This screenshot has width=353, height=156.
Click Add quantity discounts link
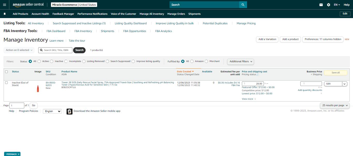(310, 90)
